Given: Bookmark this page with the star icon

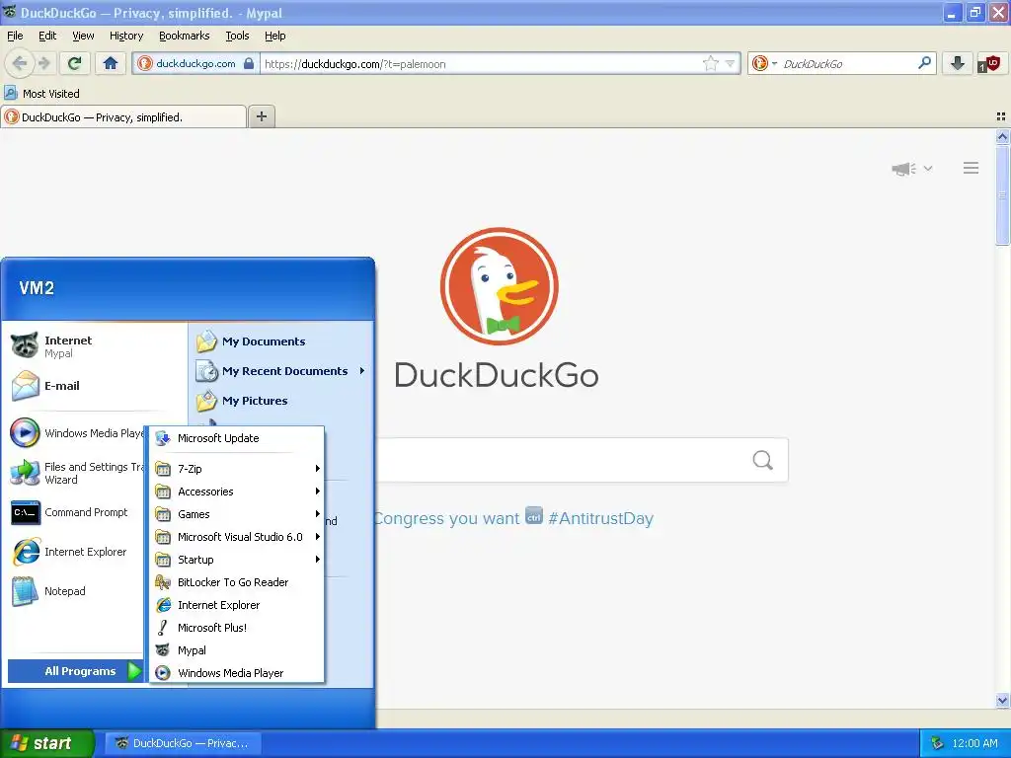Looking at the screenshot, I should (711, 63).
